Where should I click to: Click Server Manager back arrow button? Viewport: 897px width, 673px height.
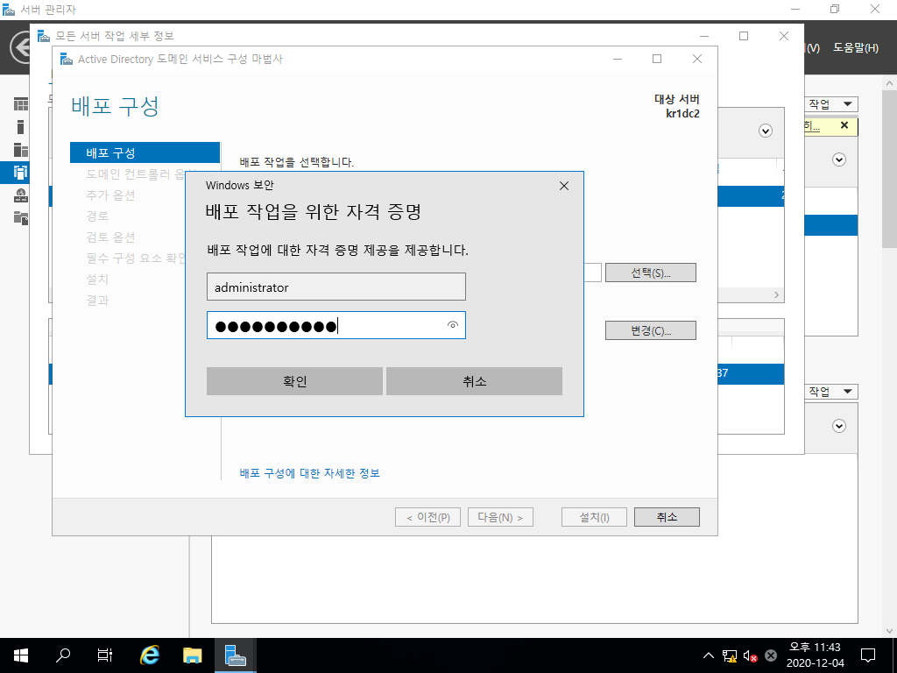pyautogui.click(x=21, y=47)
